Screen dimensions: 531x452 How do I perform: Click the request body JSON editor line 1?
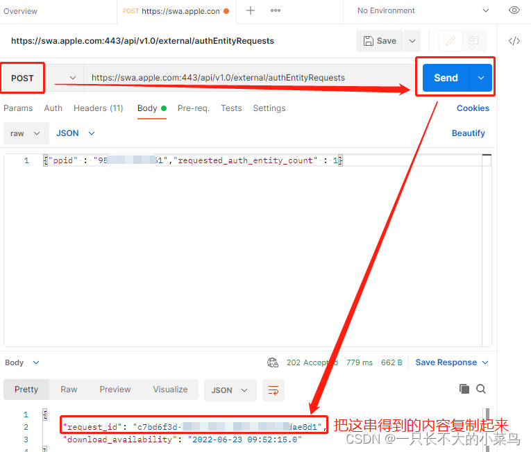193,160
